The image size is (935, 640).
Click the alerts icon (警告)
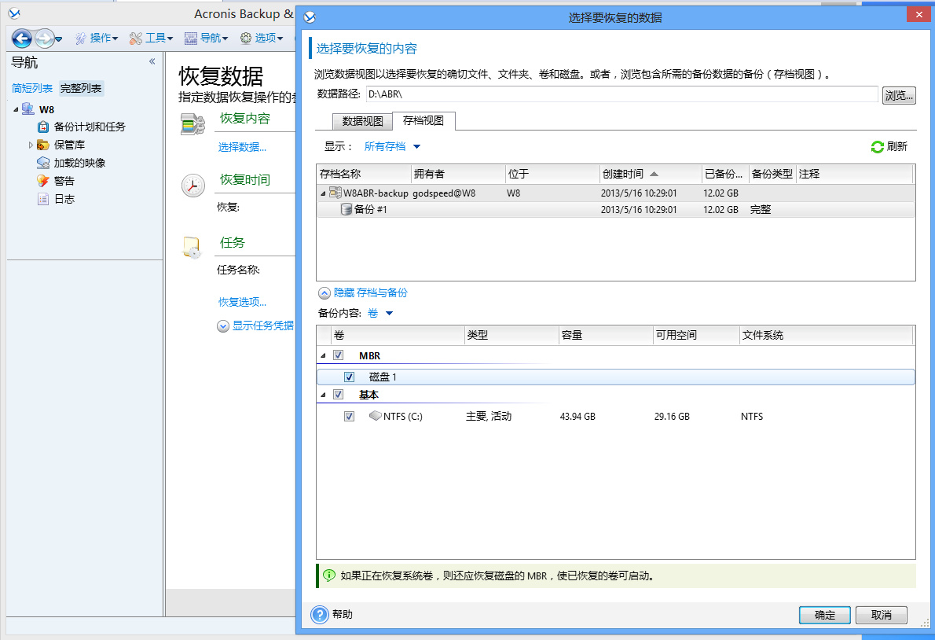43,181
